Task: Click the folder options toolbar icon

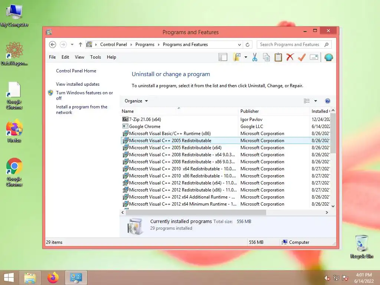Action: tap(236, 57)
